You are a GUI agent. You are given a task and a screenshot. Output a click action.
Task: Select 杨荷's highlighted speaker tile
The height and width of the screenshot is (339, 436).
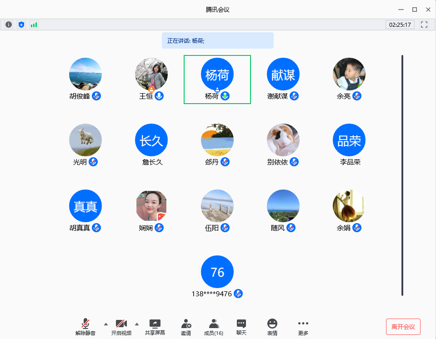point(217,80)
